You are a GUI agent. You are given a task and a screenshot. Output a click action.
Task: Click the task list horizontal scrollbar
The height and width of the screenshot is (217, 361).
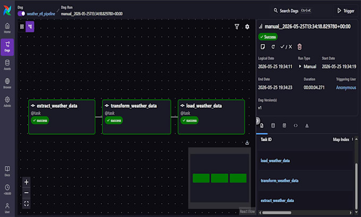277,213
